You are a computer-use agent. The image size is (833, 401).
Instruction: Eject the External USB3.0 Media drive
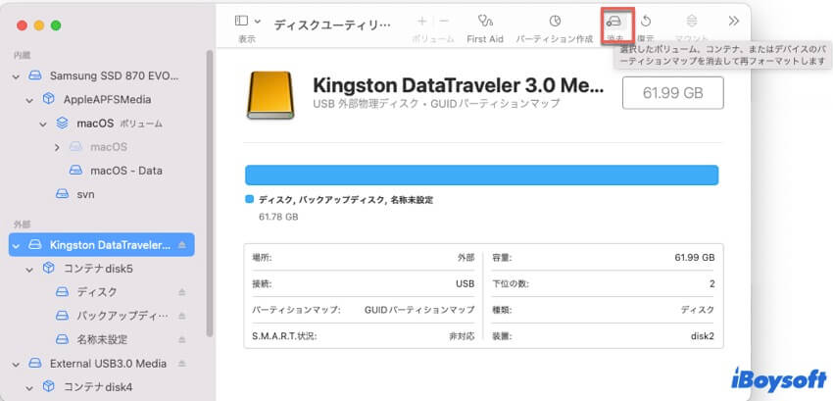[180, 363]
